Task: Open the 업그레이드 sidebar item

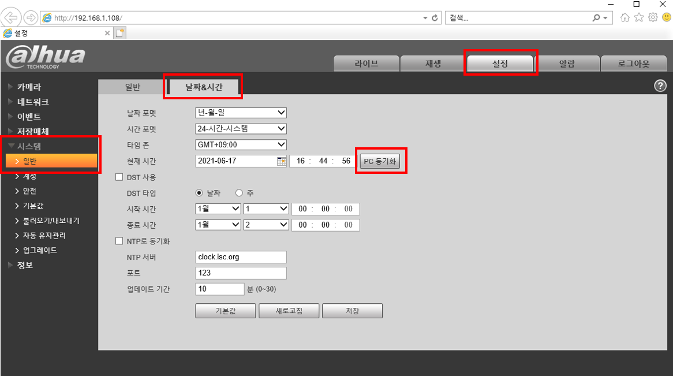Action: pos(40,250)
